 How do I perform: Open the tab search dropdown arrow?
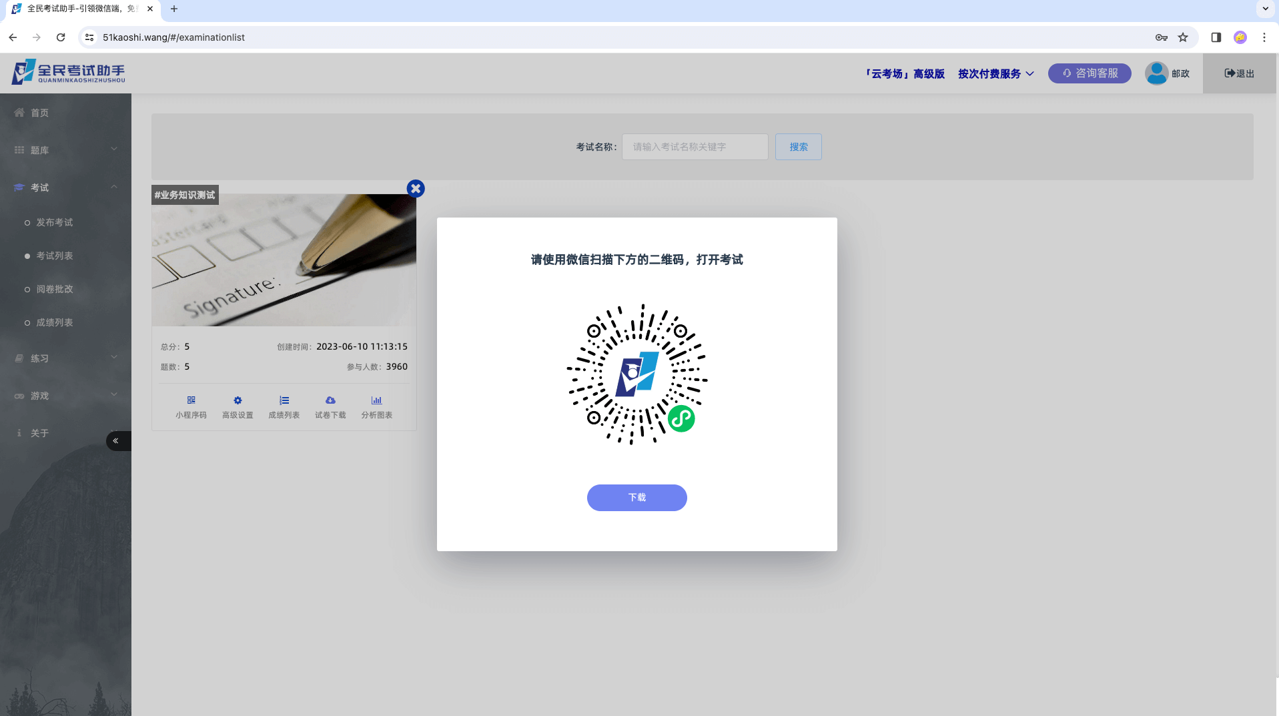[x=1266, y=9]
